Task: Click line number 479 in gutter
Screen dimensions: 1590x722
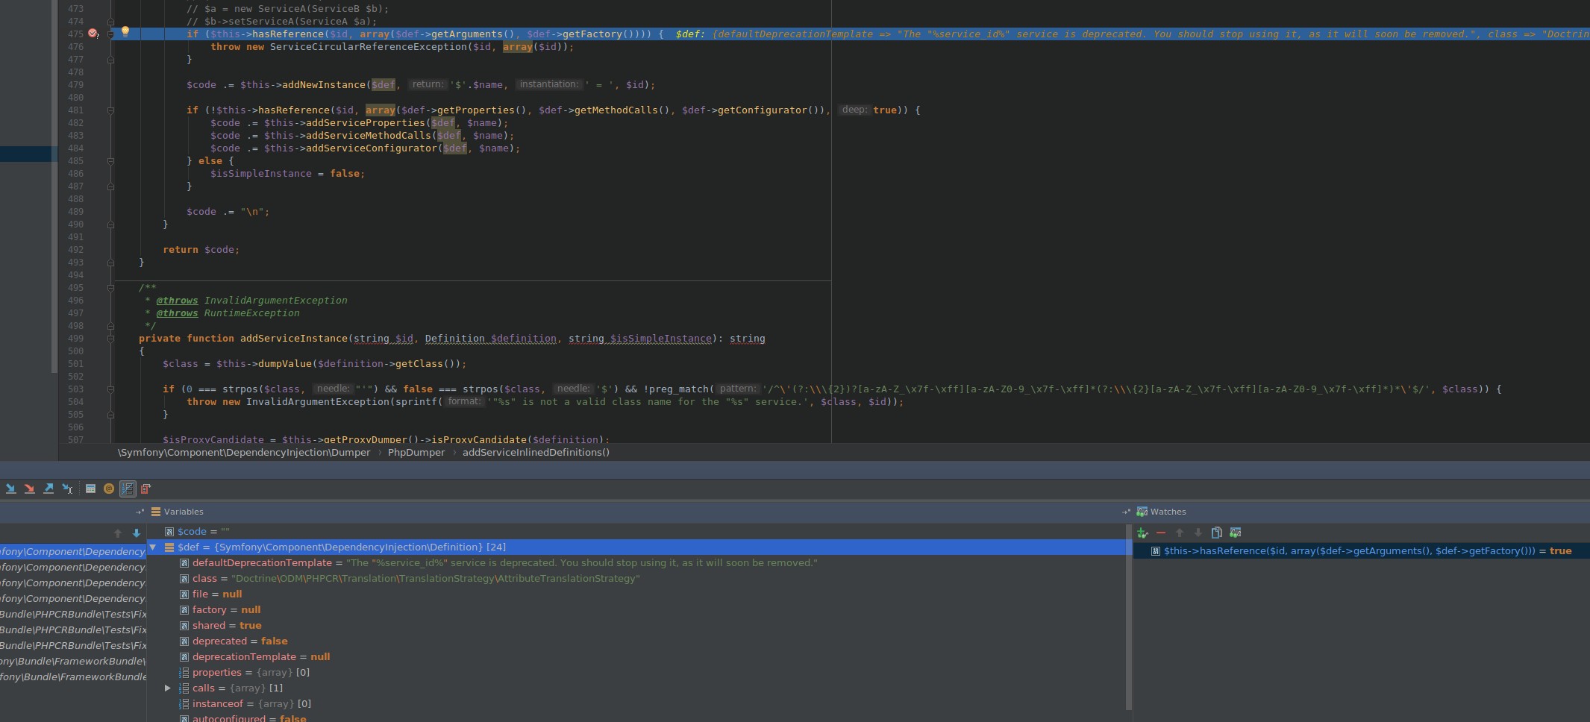Action: tap(75, 85)
